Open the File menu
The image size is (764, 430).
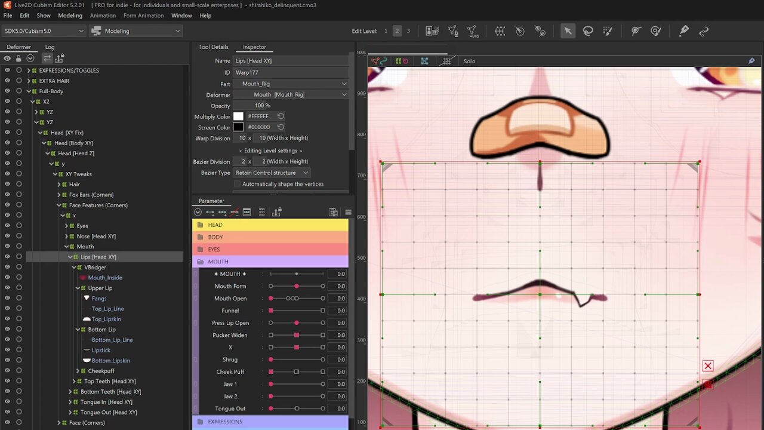click(8, 16)
